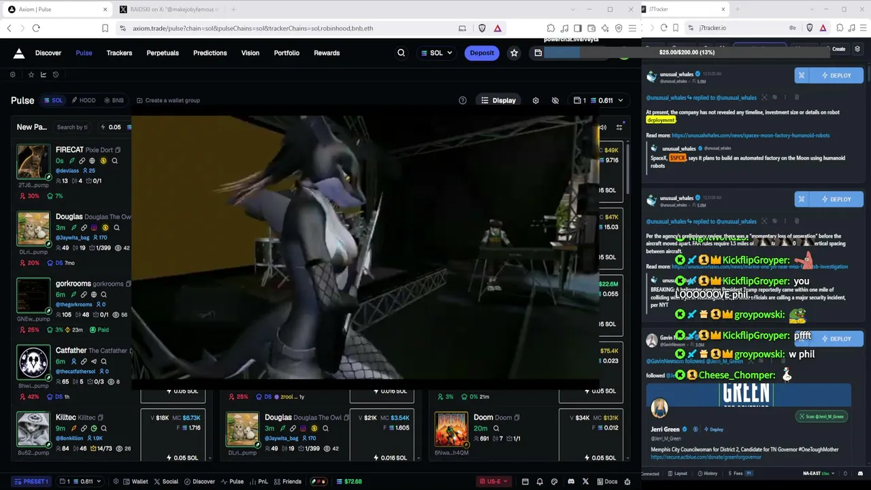Click the watchlist star icon under the logo
871x490 pixels.
tap(31, 75)
